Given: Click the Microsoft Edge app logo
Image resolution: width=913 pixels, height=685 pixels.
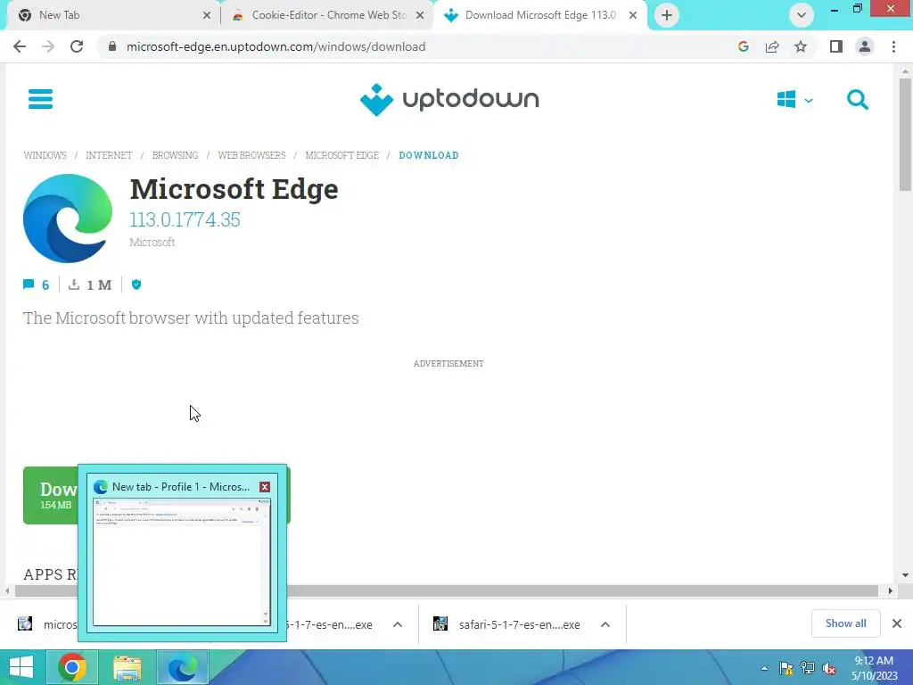Looking at the screenshot, I should click(x=68, y=219).
